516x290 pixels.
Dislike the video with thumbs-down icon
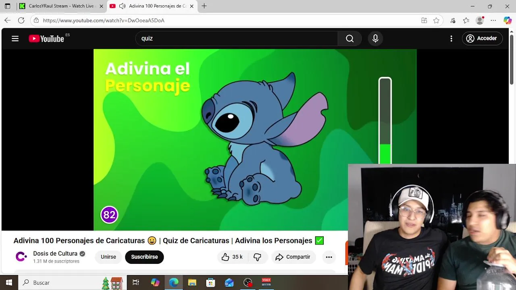click(258, 257)
